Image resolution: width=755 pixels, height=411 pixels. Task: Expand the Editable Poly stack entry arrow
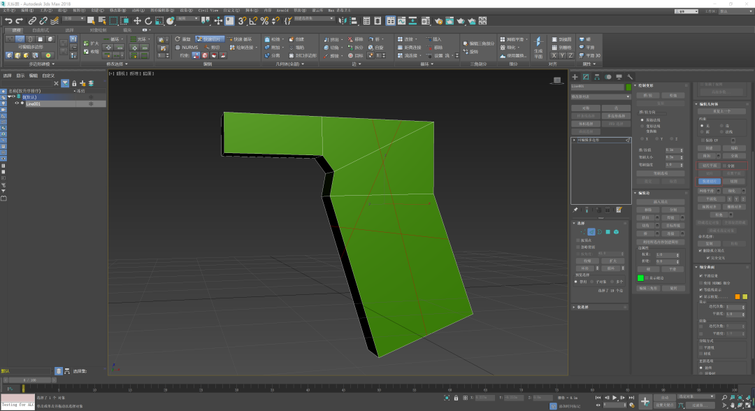pyautogui.click(x=574, y=140)
